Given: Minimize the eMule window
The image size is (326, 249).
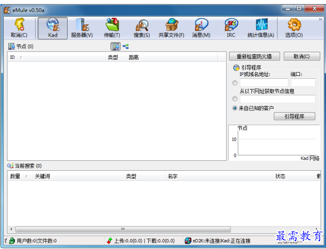Looking at the screenshot, I should [x=288, y=9].
